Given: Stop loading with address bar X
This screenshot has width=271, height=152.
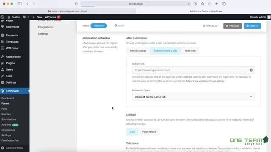Looking at the screenshot, I should point(188,4).
